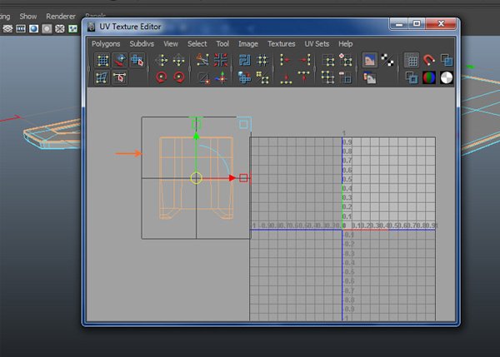Open the Polygons menu

106,43
